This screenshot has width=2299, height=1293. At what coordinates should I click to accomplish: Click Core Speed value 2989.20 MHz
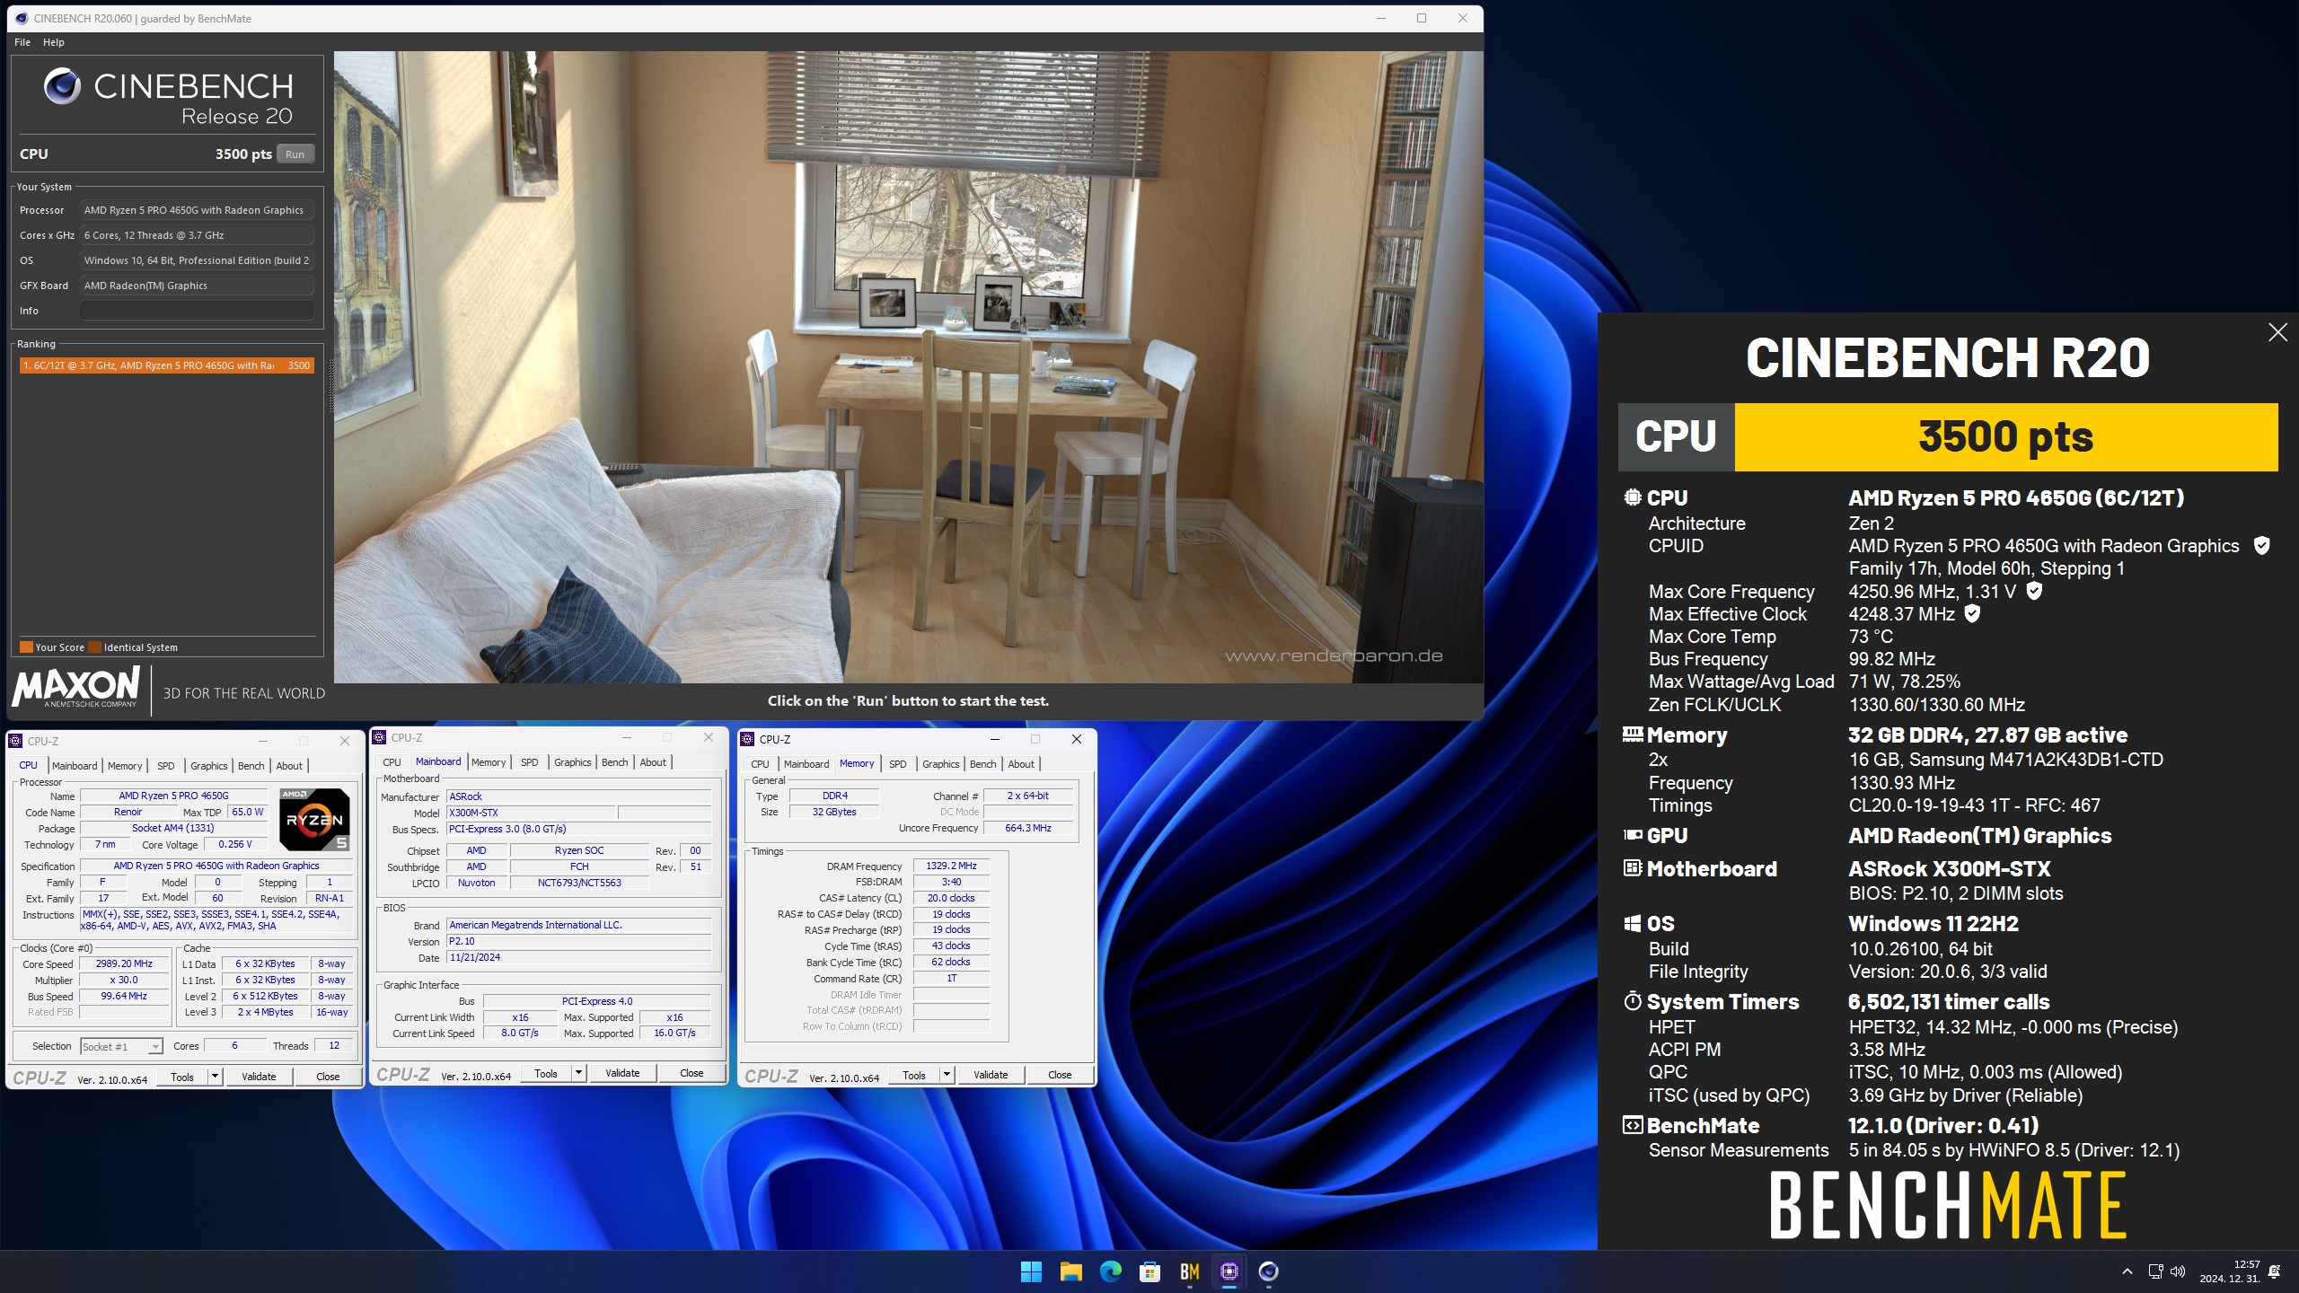coord(124,963)
